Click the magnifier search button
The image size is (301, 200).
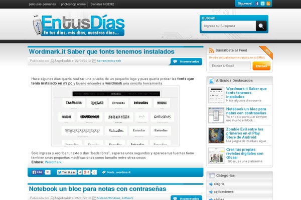click(x=261, y=26)
